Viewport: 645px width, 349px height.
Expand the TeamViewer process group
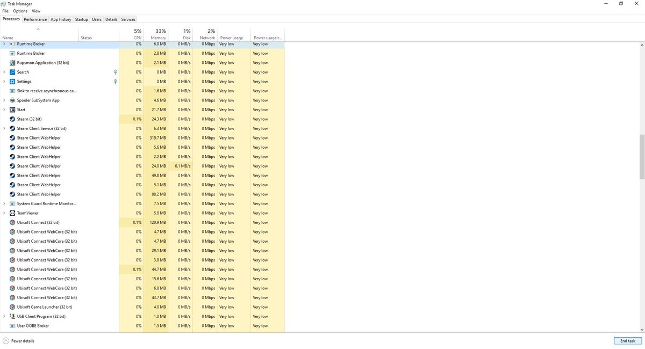tap(4, 213)
